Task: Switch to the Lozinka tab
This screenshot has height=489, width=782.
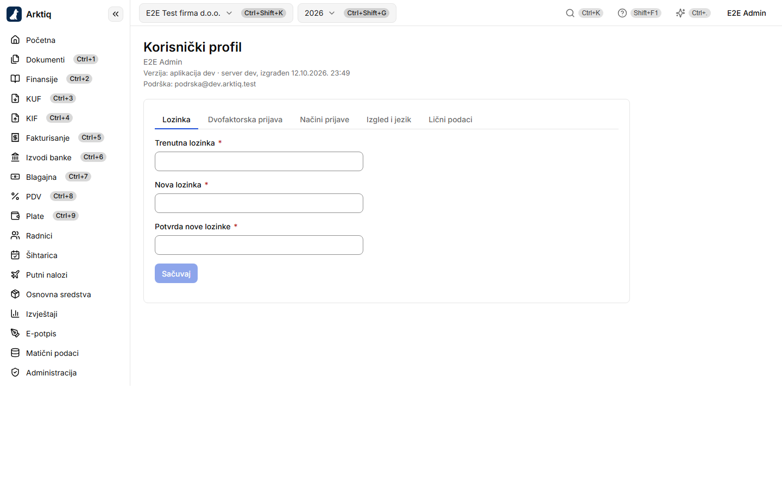Action: [176, 120]
